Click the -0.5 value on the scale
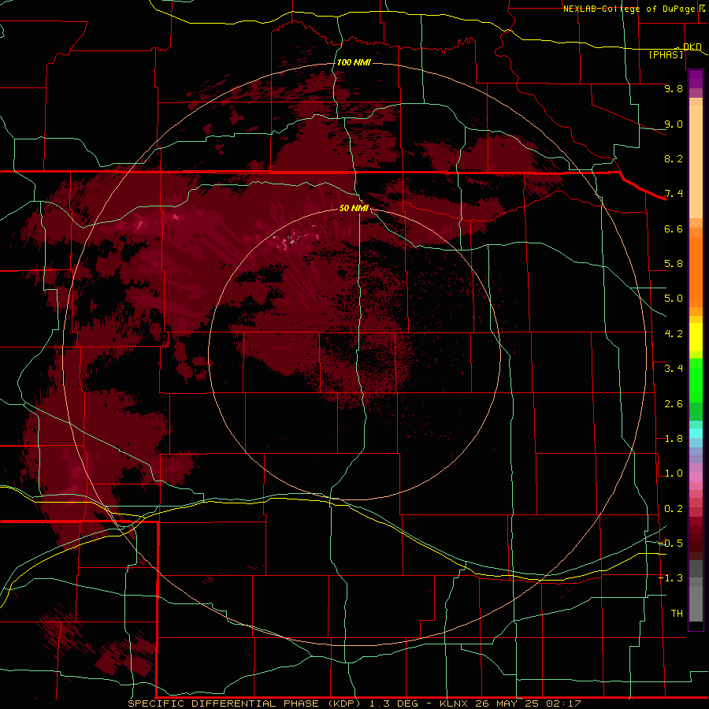 coord(670,544)
